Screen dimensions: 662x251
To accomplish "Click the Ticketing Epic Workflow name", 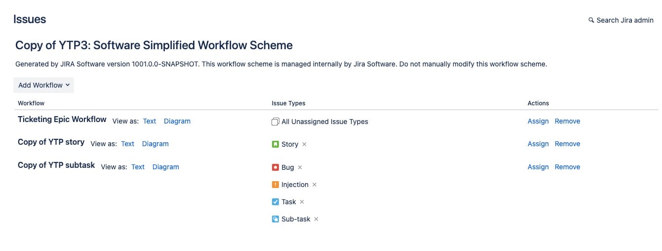I will (x=62, y=119).
